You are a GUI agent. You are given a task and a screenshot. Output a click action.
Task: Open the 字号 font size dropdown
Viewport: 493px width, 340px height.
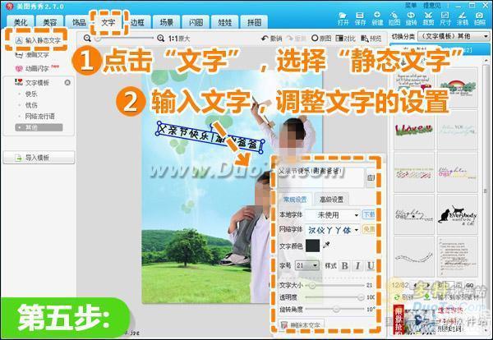click(x=306, y=266)
